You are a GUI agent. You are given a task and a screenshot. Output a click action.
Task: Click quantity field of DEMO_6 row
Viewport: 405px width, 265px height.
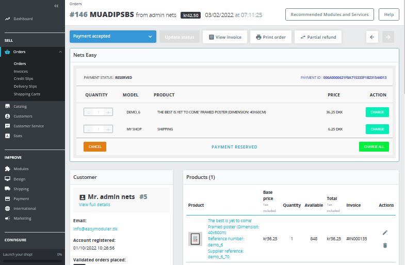(98, 112)
